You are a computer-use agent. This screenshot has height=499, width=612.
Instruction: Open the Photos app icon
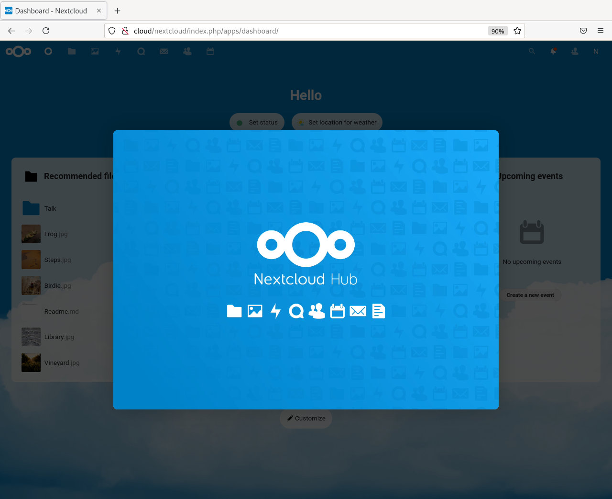(x=94, y=51)
